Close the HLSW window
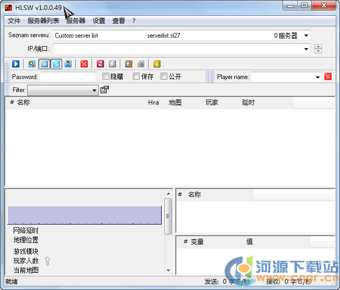This screenshot has height=290, width=340. click(x=324, y=5)
